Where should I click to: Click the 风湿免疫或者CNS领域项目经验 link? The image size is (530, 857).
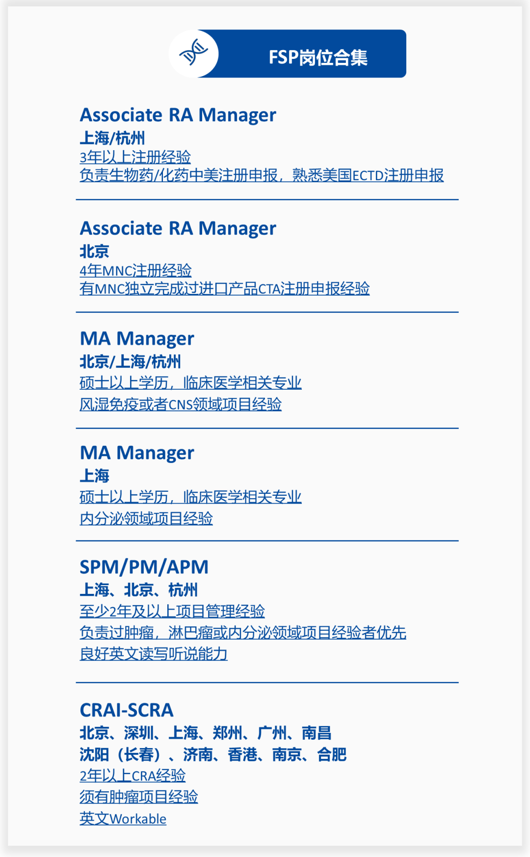pos(181,404)
